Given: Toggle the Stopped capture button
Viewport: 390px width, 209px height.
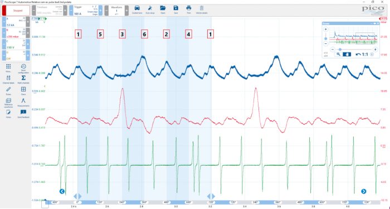Looking at the screenshot, I should 16,11.
